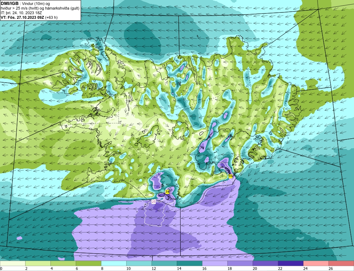354x271 pixels.
Task: Click the 'VT: Fös. 27.10.2023 09Z' valid time
Action: pos(22,17)
